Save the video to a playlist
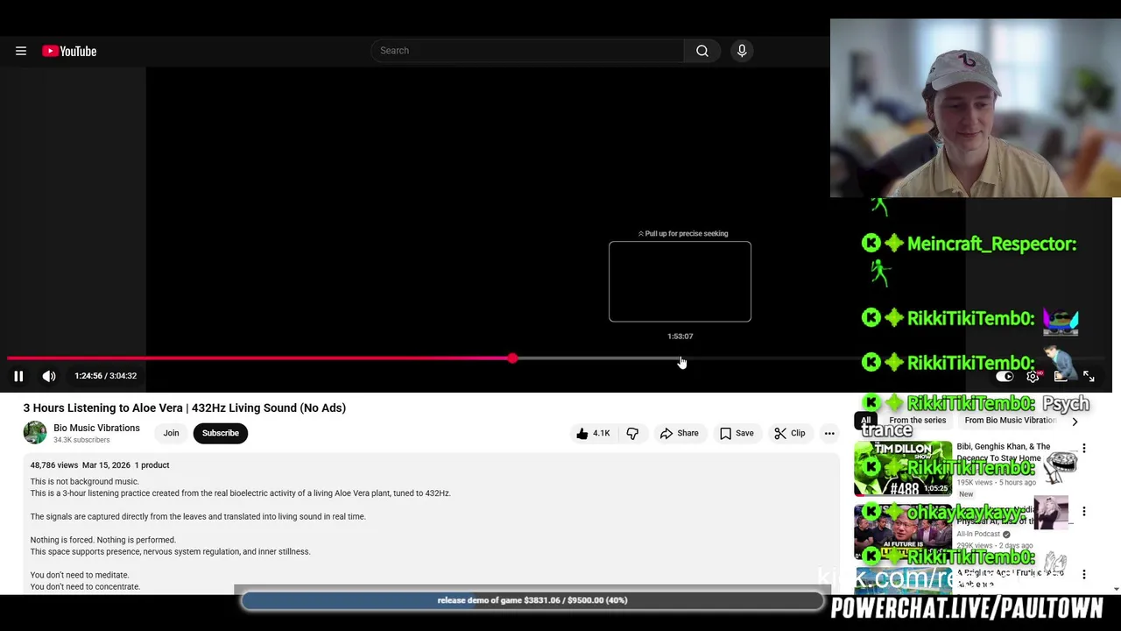Viewport: 1121px width, 631px height. pyautogui.click(x=737, y=433)
